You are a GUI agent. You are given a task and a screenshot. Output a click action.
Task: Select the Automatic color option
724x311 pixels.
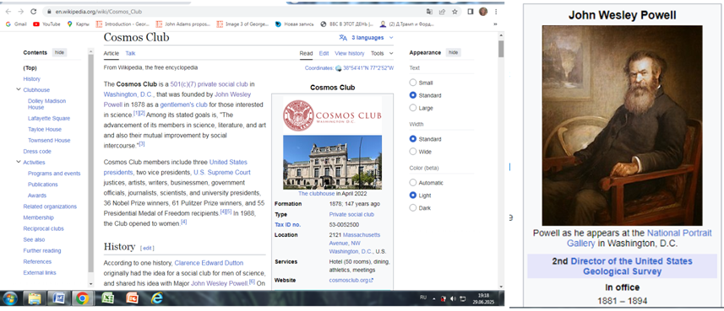tap(413, 183)
